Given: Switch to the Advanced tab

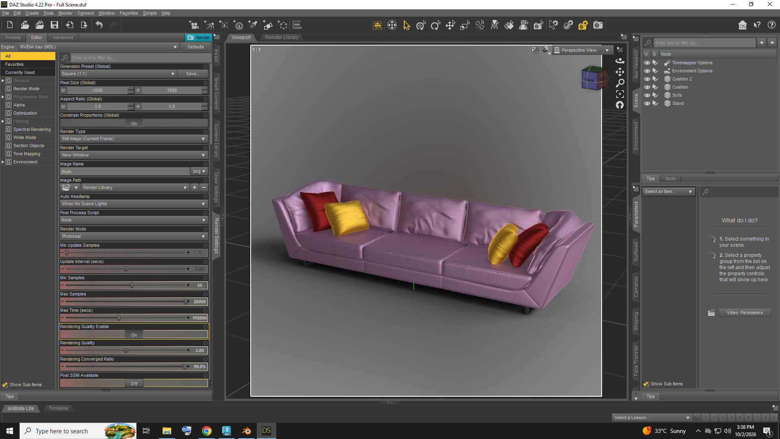Looking at the screenshot, I should pos(63,37).
